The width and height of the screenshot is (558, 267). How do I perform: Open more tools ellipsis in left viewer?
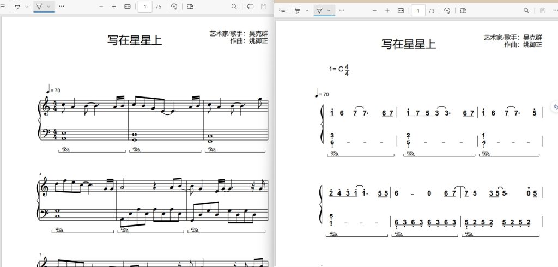click(x=62, y=7)
